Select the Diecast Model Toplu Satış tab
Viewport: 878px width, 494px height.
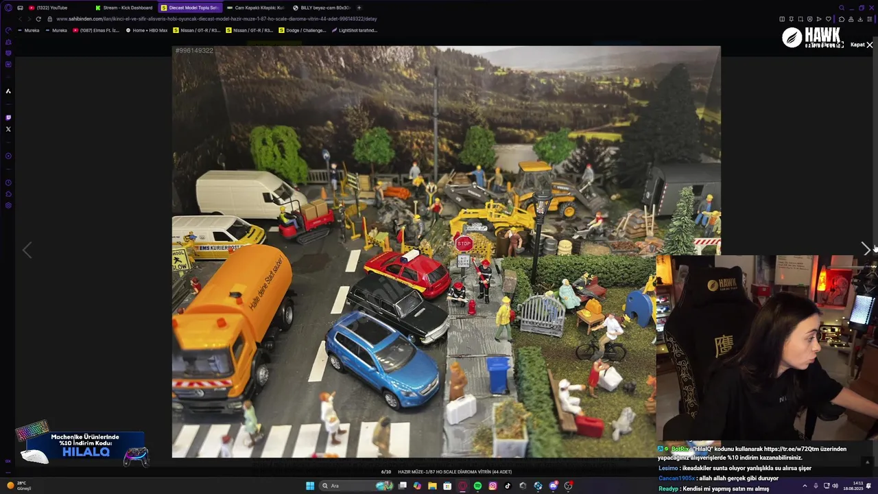tap(189, 8)
